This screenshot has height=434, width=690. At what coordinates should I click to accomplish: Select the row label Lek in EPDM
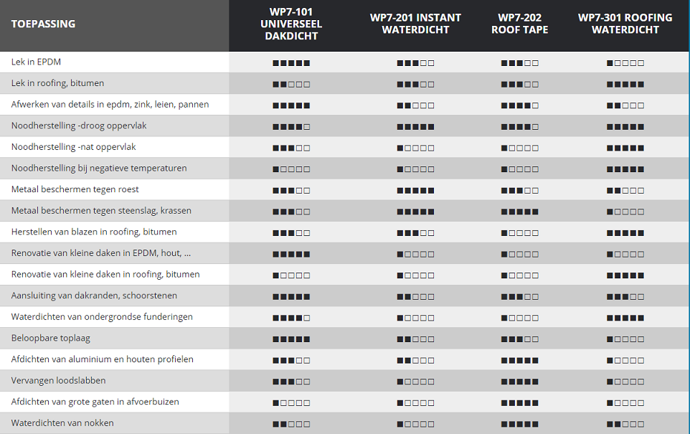click(x=36, y=62)
